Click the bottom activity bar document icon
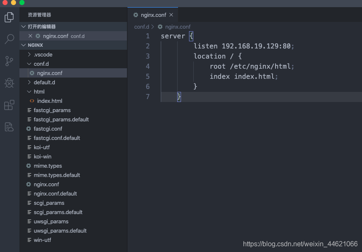 coord(9,127)
